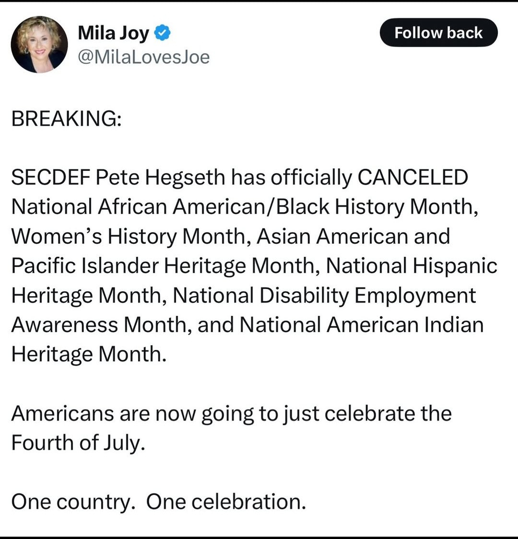518x539 pixels.
Task: Click the blue verified checkmark badge
Action: (162, 34)
